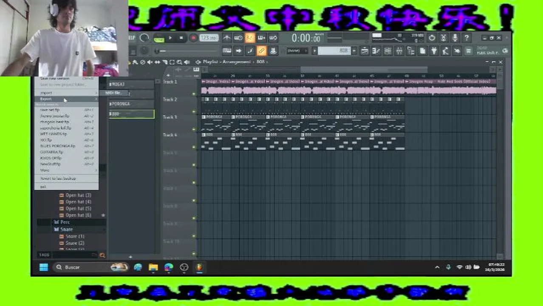Collapse the Snare folder in browser

point(66,229)
